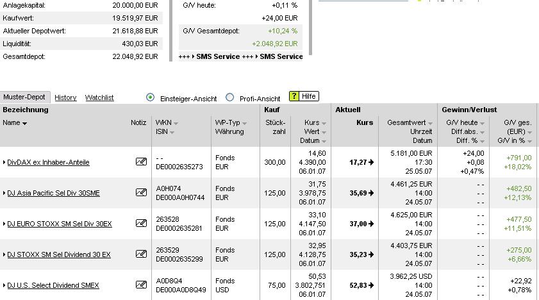Open the DJ Asia Pacific Sel Div 30SME link

[x=53, y=193]
